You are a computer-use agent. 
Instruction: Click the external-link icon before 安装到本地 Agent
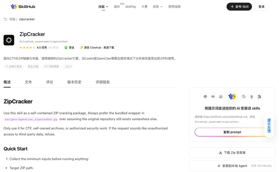tap(219, 166)
